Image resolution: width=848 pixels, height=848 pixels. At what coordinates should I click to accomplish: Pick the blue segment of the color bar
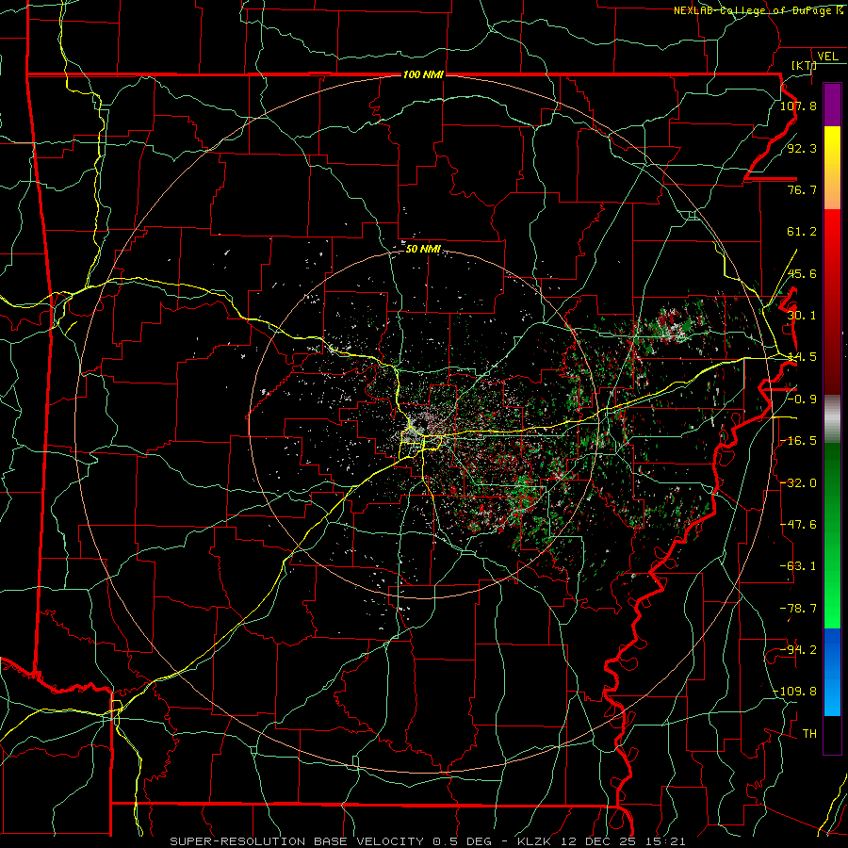coord(832,672)
